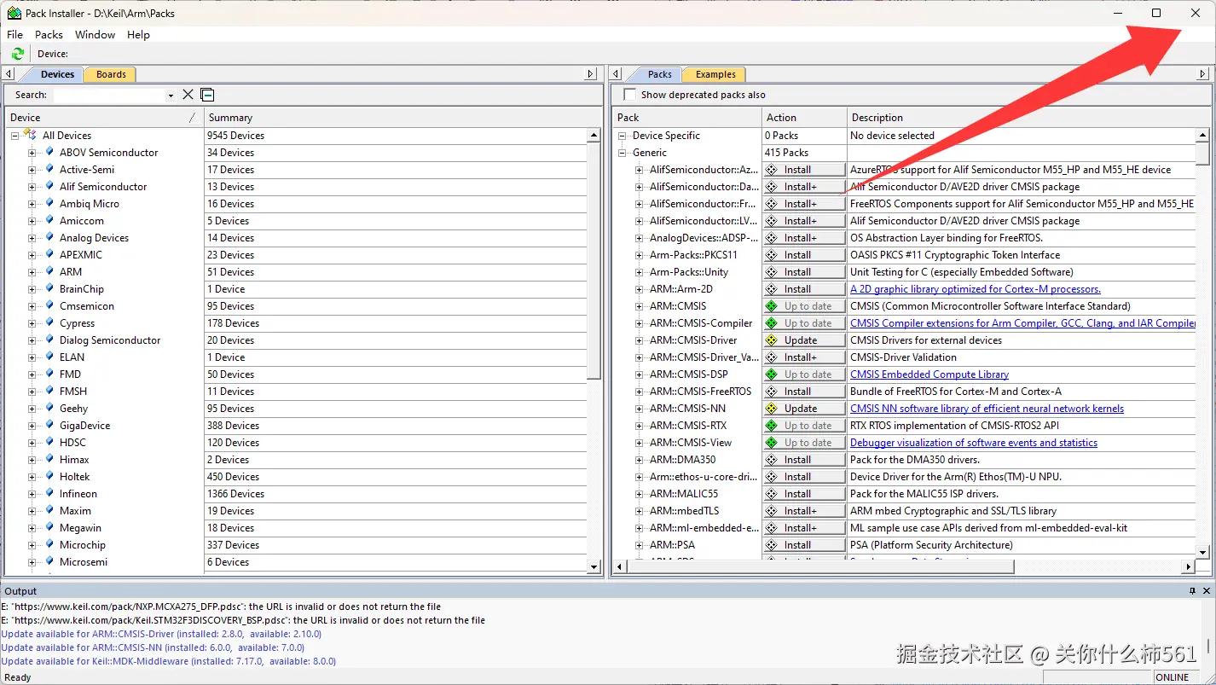Switch to the Examples tab
The image size is (1216, 685).
coord(715,74)
